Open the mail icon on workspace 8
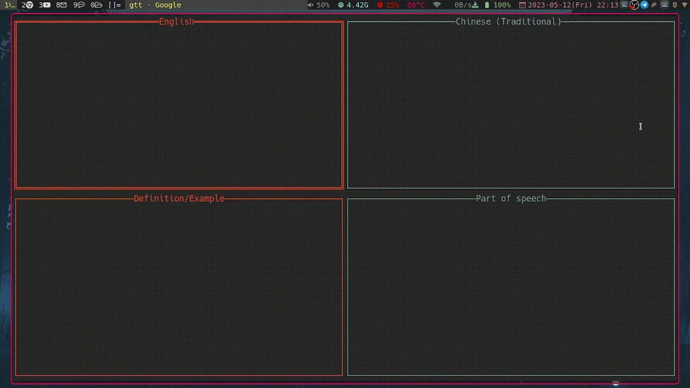This screenshot has width=690, height=388. click(x=65, y=4)
